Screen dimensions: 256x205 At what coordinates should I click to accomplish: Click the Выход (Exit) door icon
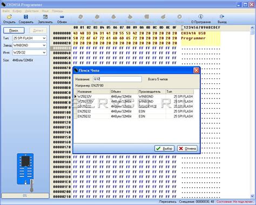[x=222, y=17]
